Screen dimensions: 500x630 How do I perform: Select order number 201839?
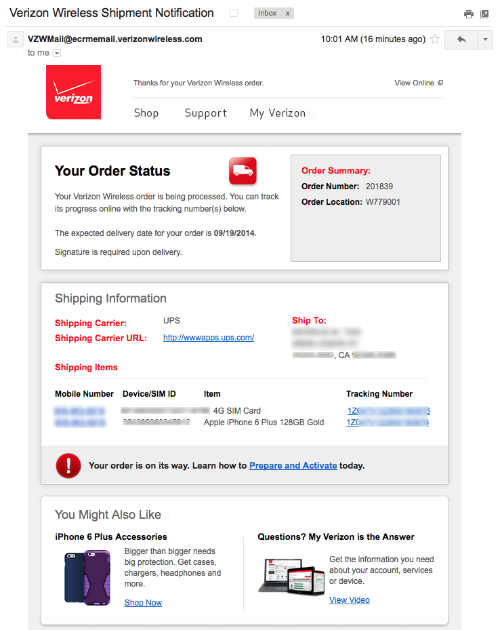tap(379, 186)
